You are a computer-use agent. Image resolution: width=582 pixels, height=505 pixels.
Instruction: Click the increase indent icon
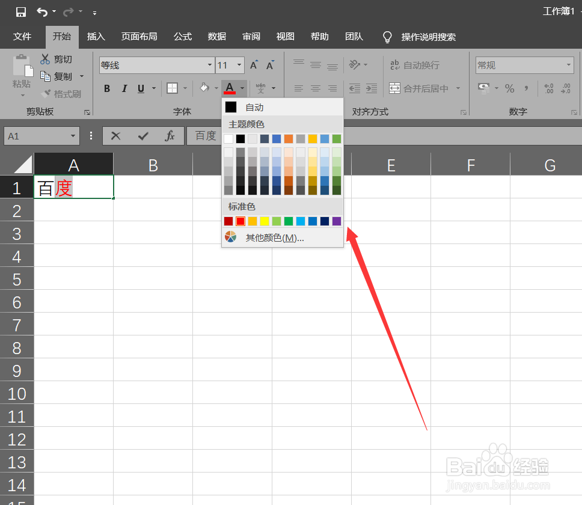point(372,88)
